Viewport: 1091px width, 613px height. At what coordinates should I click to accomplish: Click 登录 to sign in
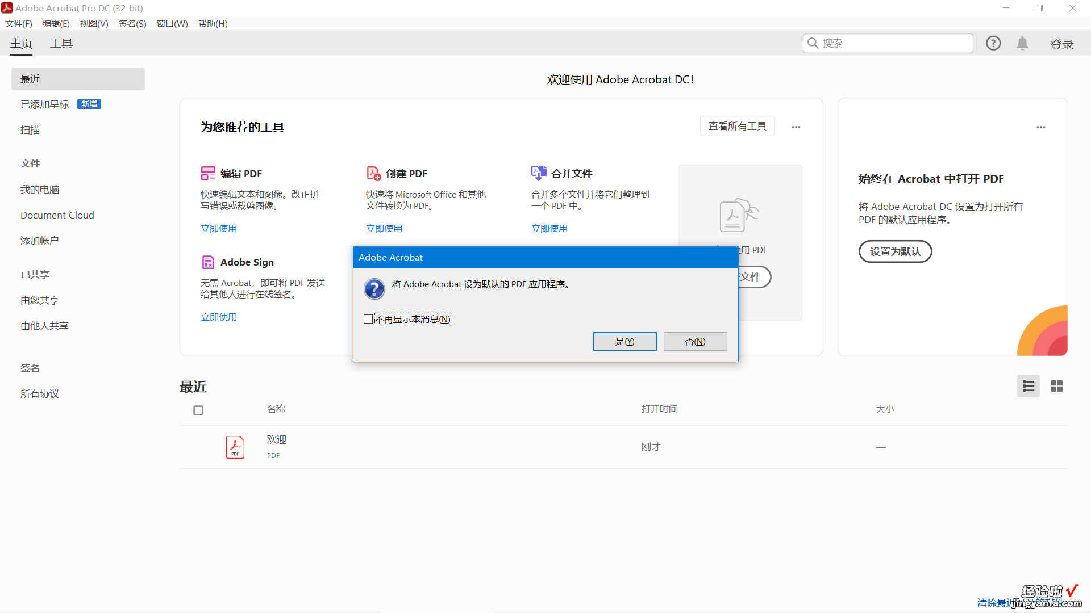[x=1061, y=44]
